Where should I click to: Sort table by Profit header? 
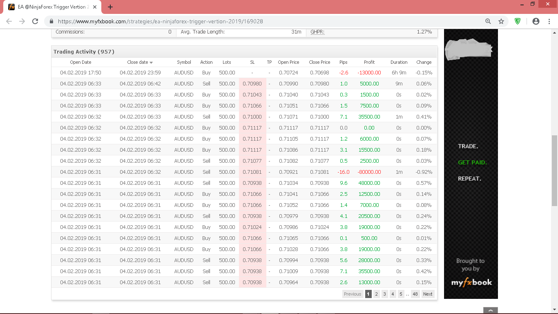pos(369,62)
